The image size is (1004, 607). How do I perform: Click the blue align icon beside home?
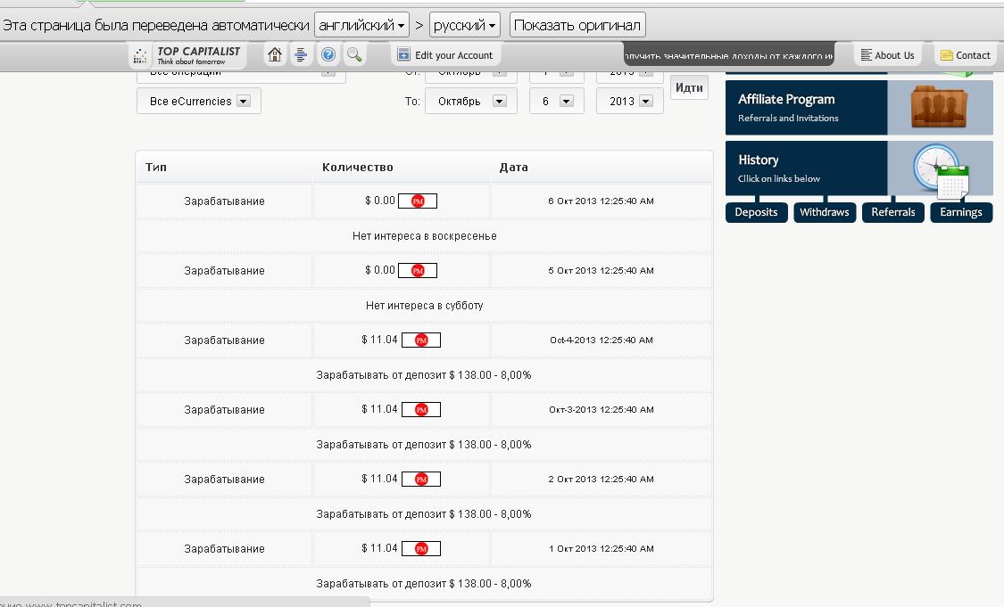(x=301, y=55)
